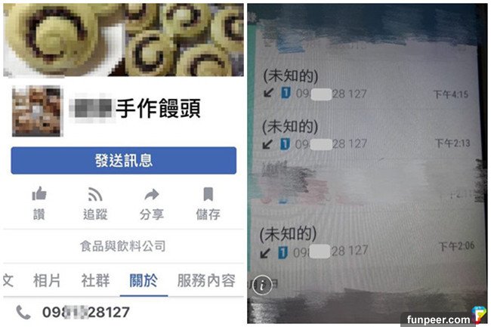Open the 服務內容 services tab
This screenshot has height=327, width=491.
tap(206, 280)
